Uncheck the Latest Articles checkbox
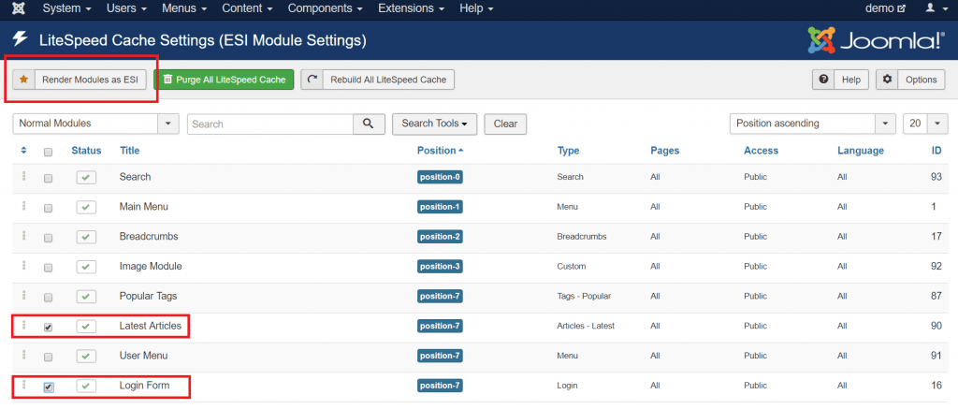The width and height of the screenshot is (958, 409). [x=49, y=327]
